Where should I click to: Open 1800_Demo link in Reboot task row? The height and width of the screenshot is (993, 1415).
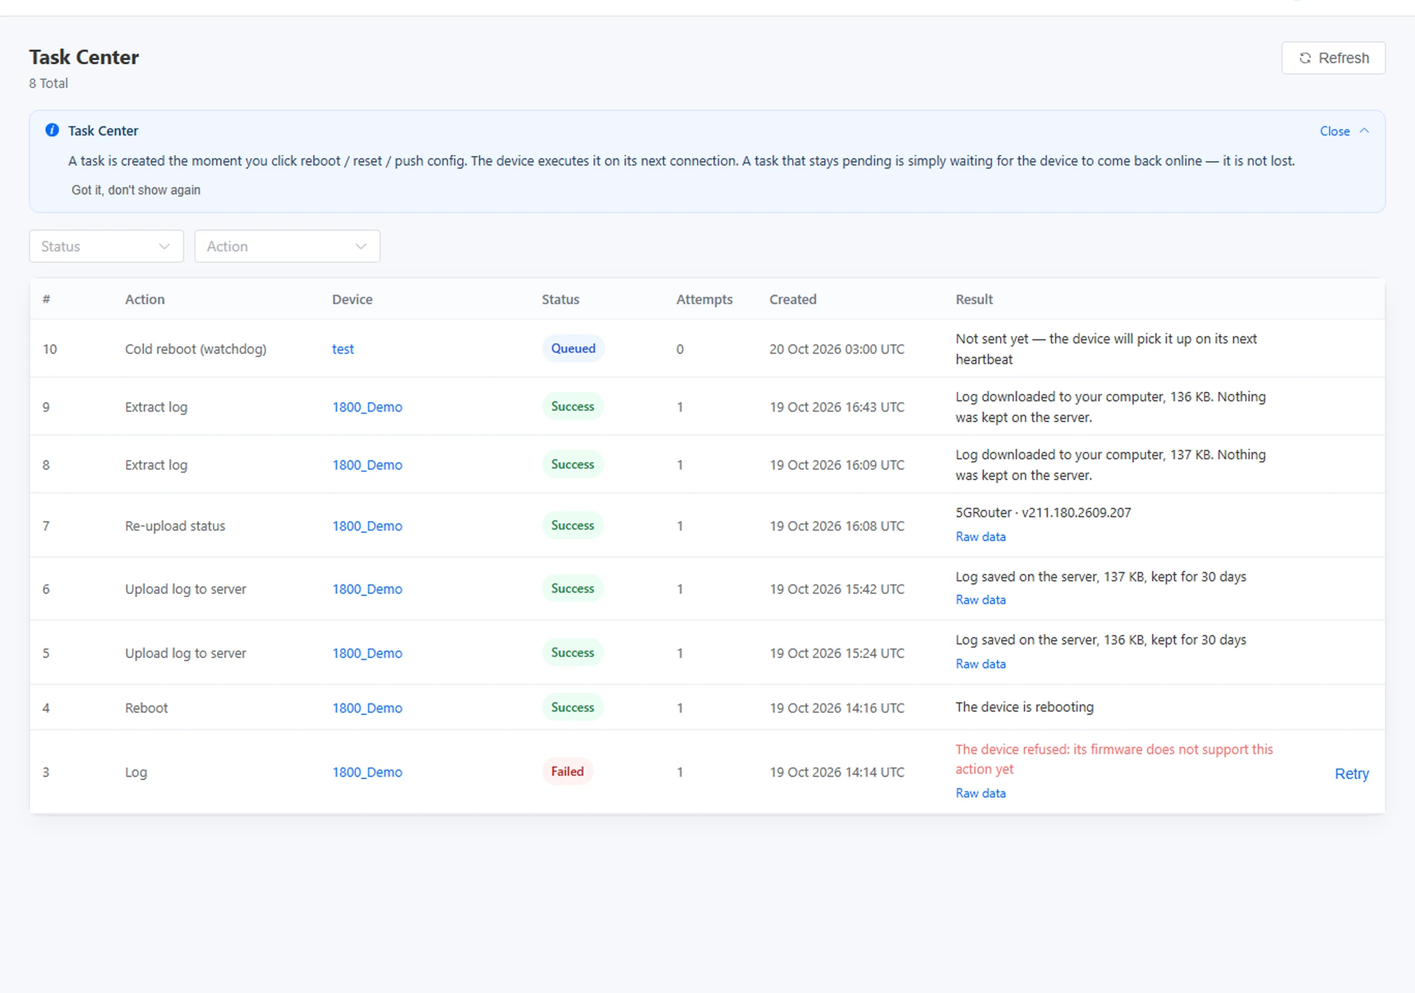[367, 708]
